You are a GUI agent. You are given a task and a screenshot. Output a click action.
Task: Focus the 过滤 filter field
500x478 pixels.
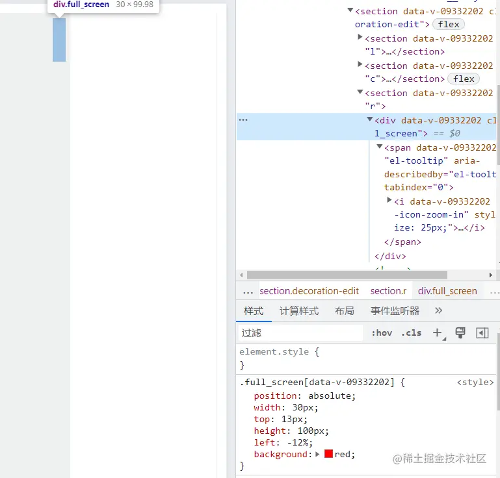click(300, 333)
